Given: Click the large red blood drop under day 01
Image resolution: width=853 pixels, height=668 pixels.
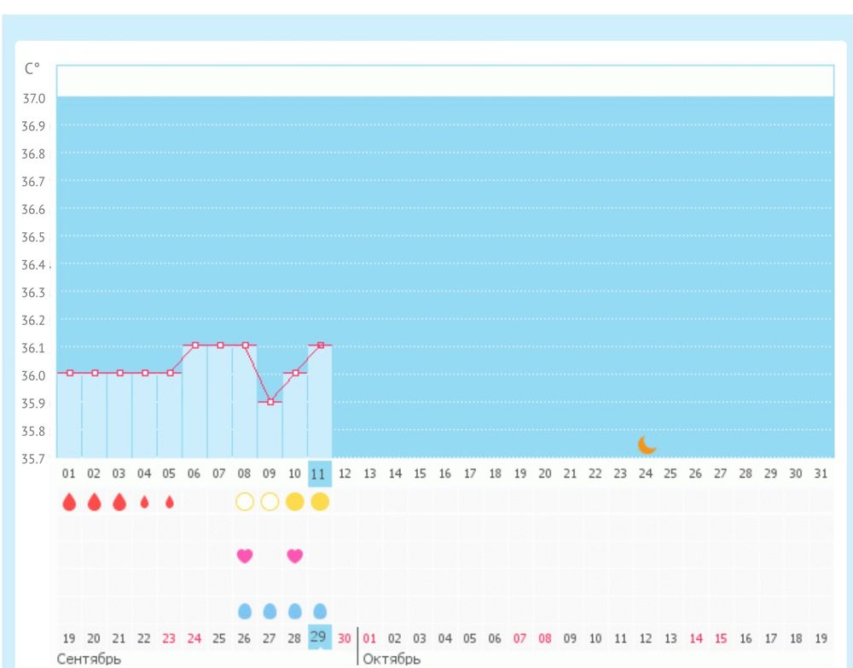Looking at the screenshot, I should pyautogui.click(x=69, y=502).
